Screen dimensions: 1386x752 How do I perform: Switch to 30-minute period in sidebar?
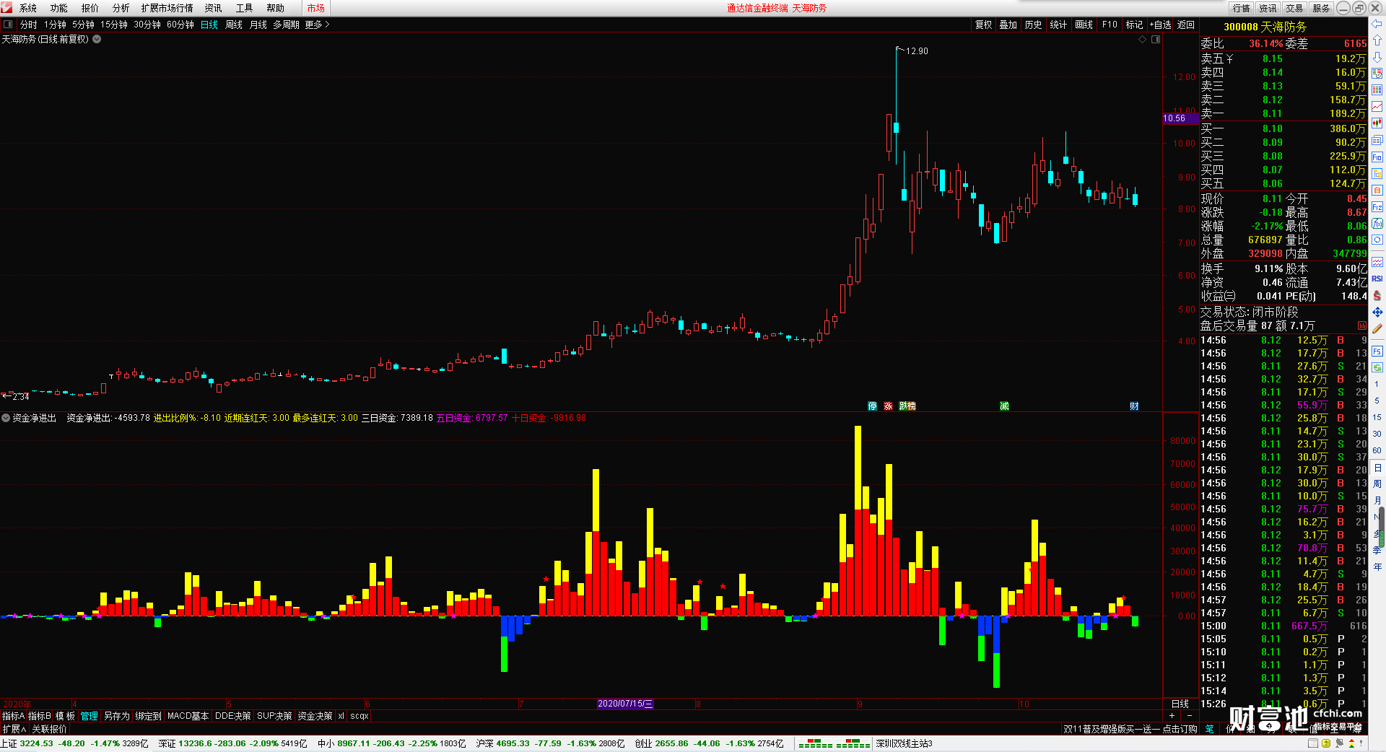point(1377,434)
